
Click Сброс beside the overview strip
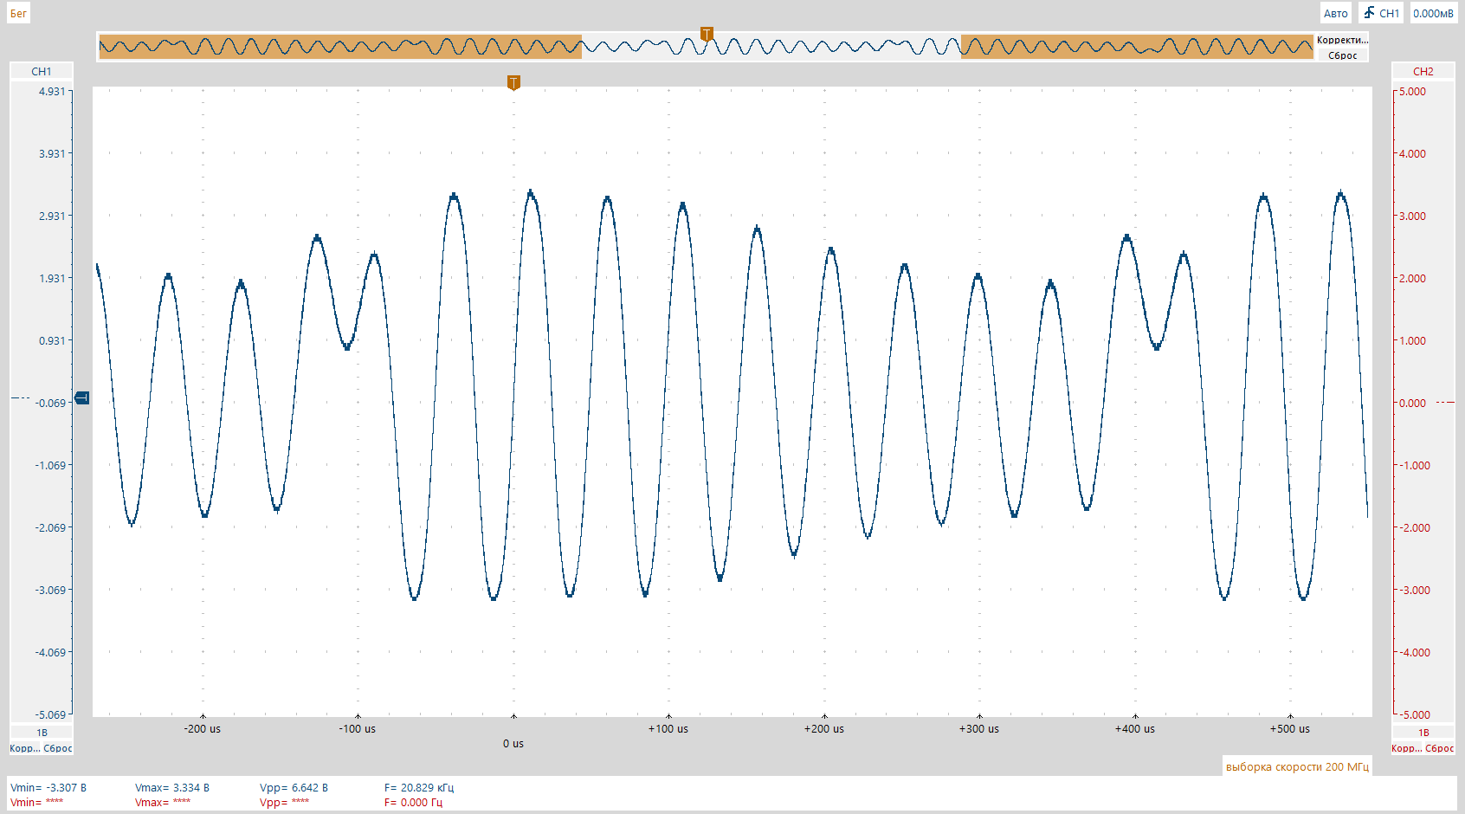[x=1342, y=55]
